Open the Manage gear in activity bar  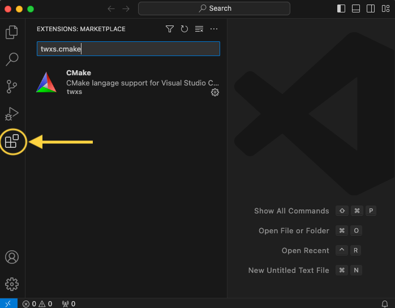coord(12,284)
